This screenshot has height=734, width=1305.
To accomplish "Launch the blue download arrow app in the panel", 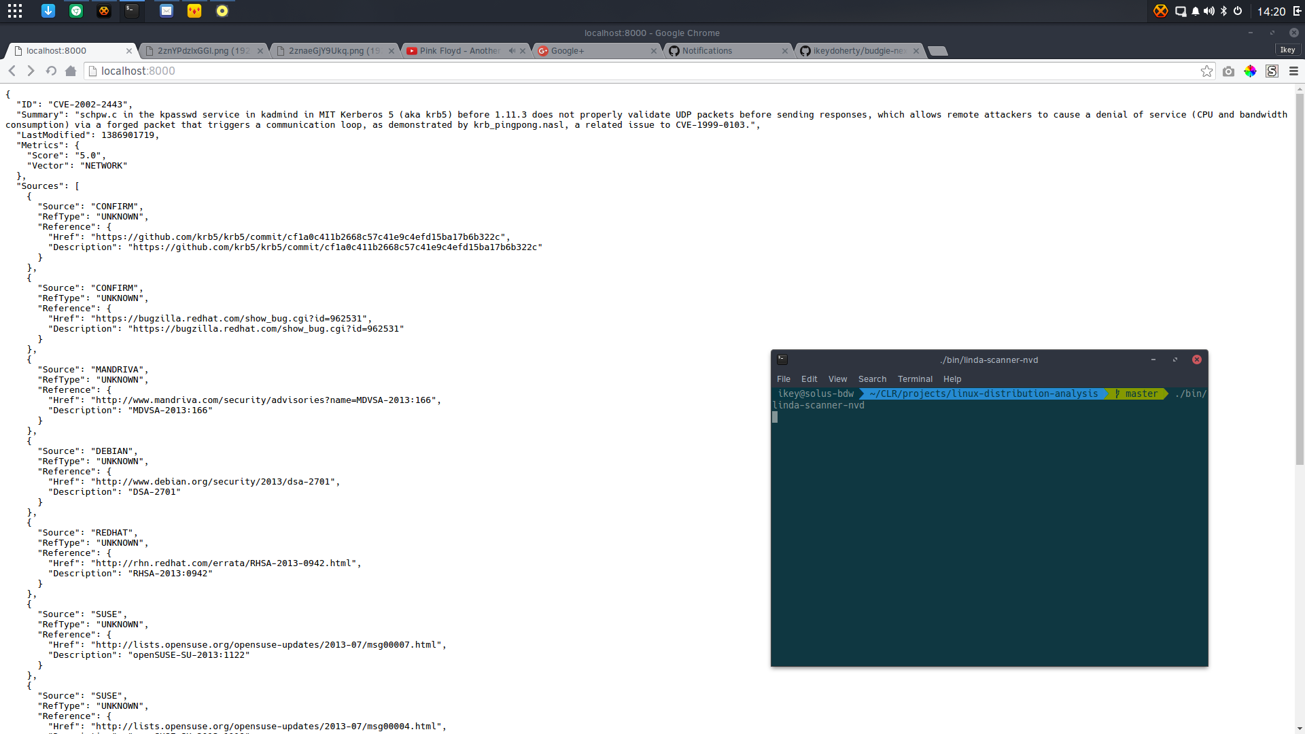I will (48, 11).
